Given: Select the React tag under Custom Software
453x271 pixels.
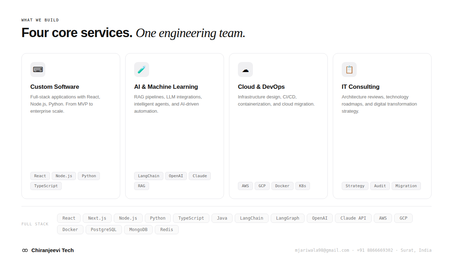Looking at the screenshot, I should point(40,176).
